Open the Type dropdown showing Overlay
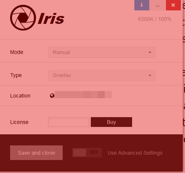The image size is (185, 173). point(102,76)
